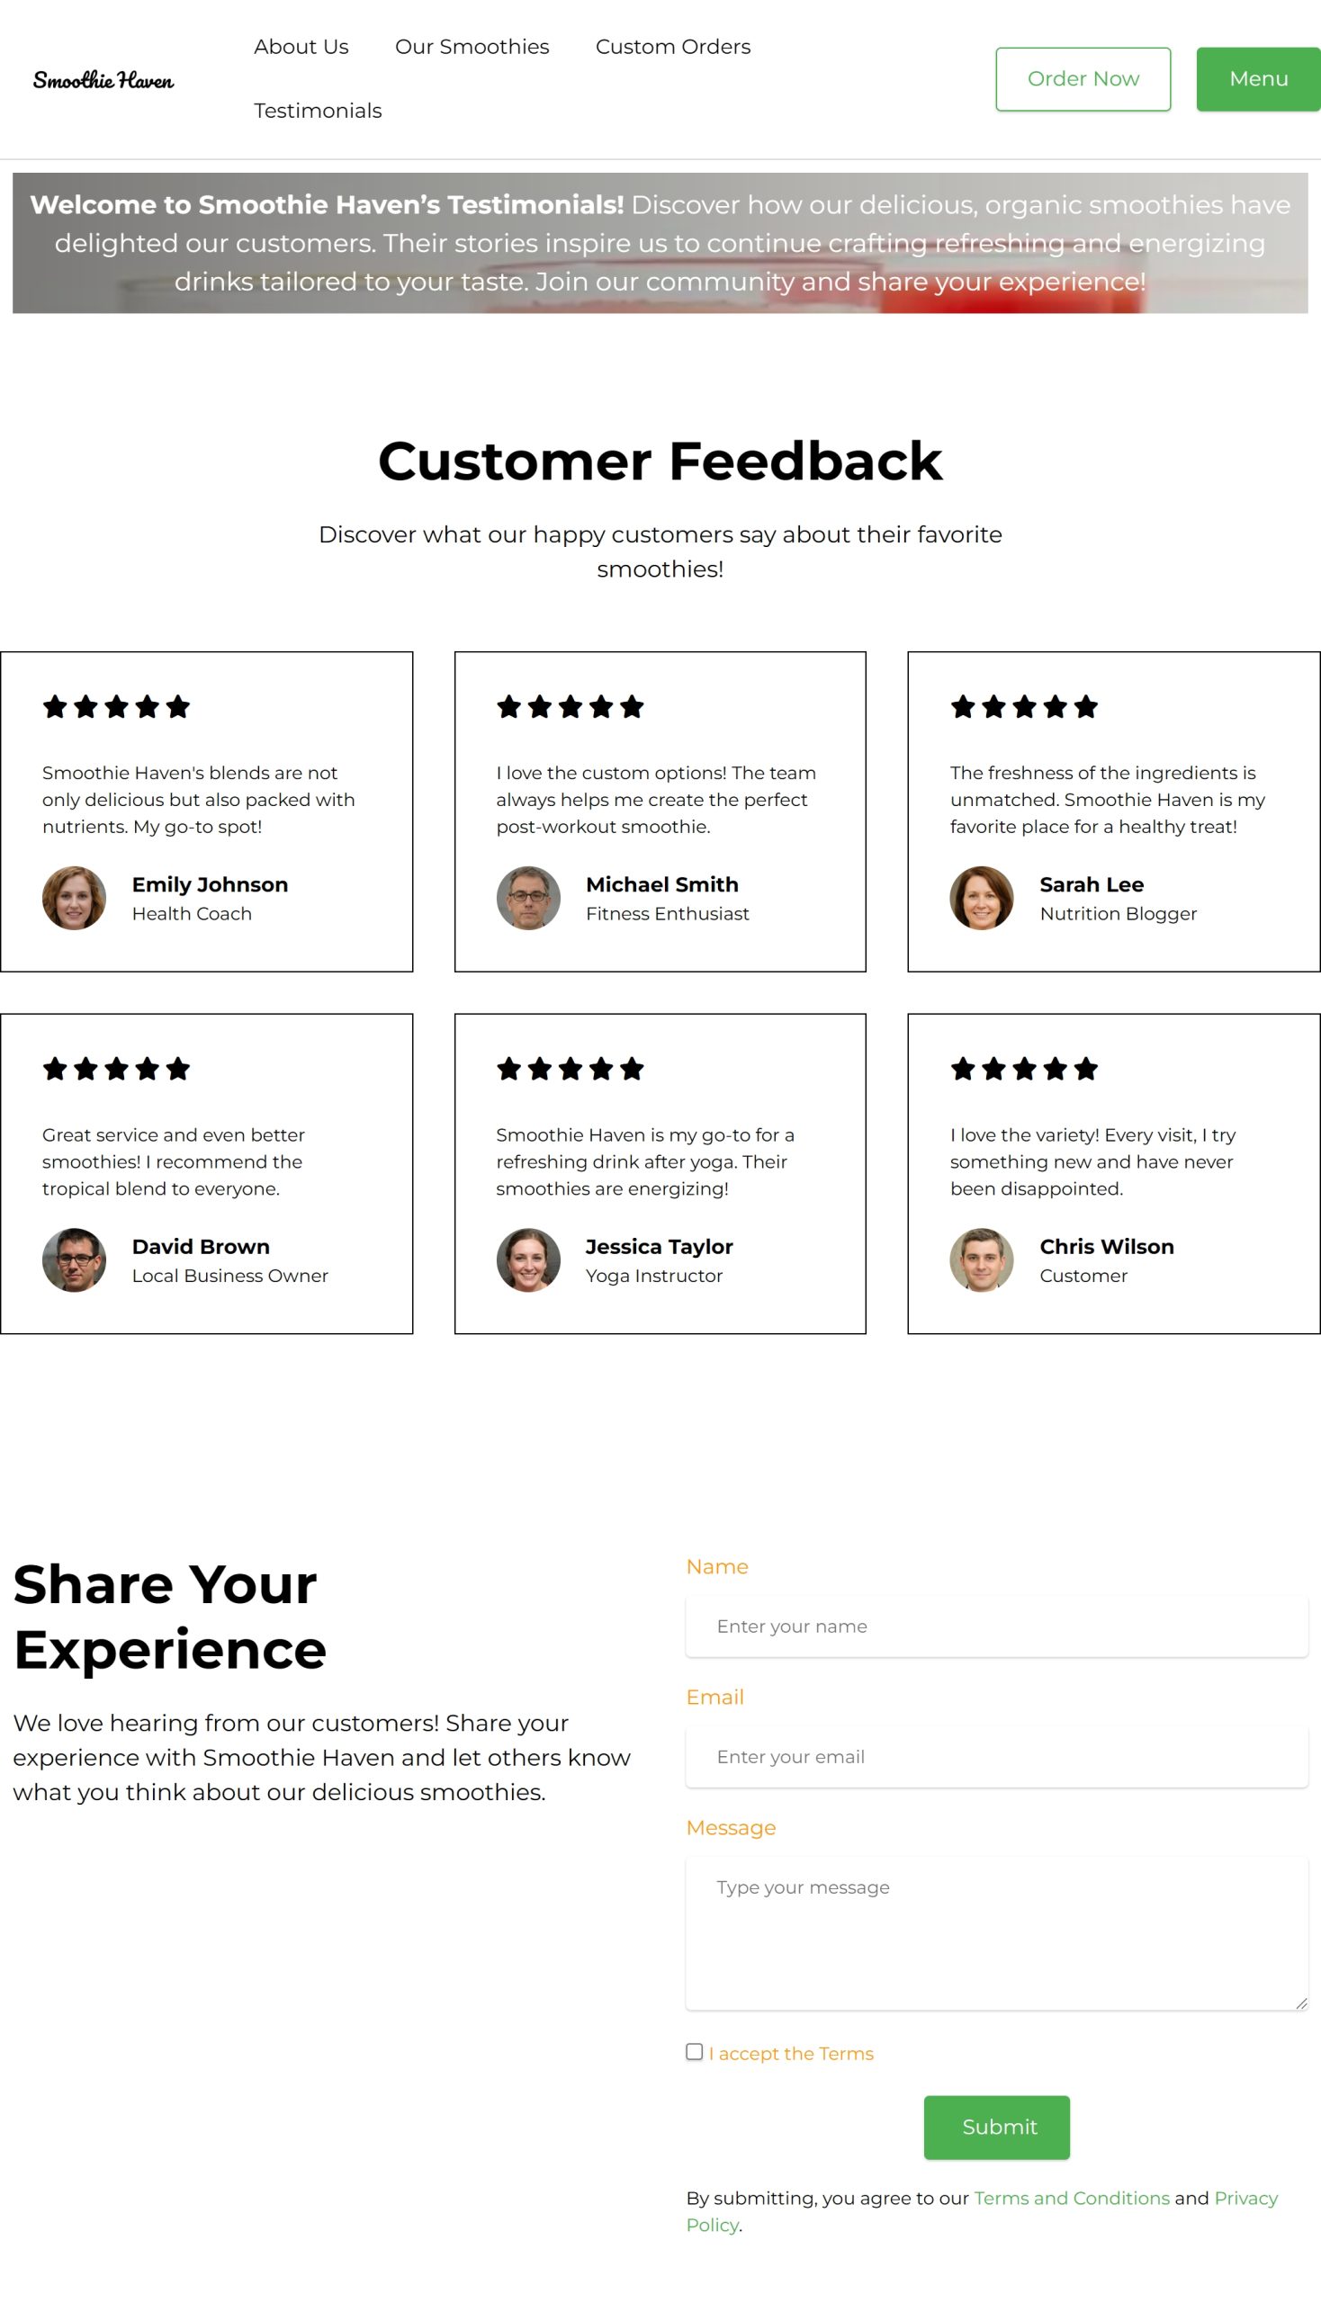Tick the accept the Terms checkbox
Viewport: 1321px width, 2303px height.
tap(694, 2052)
